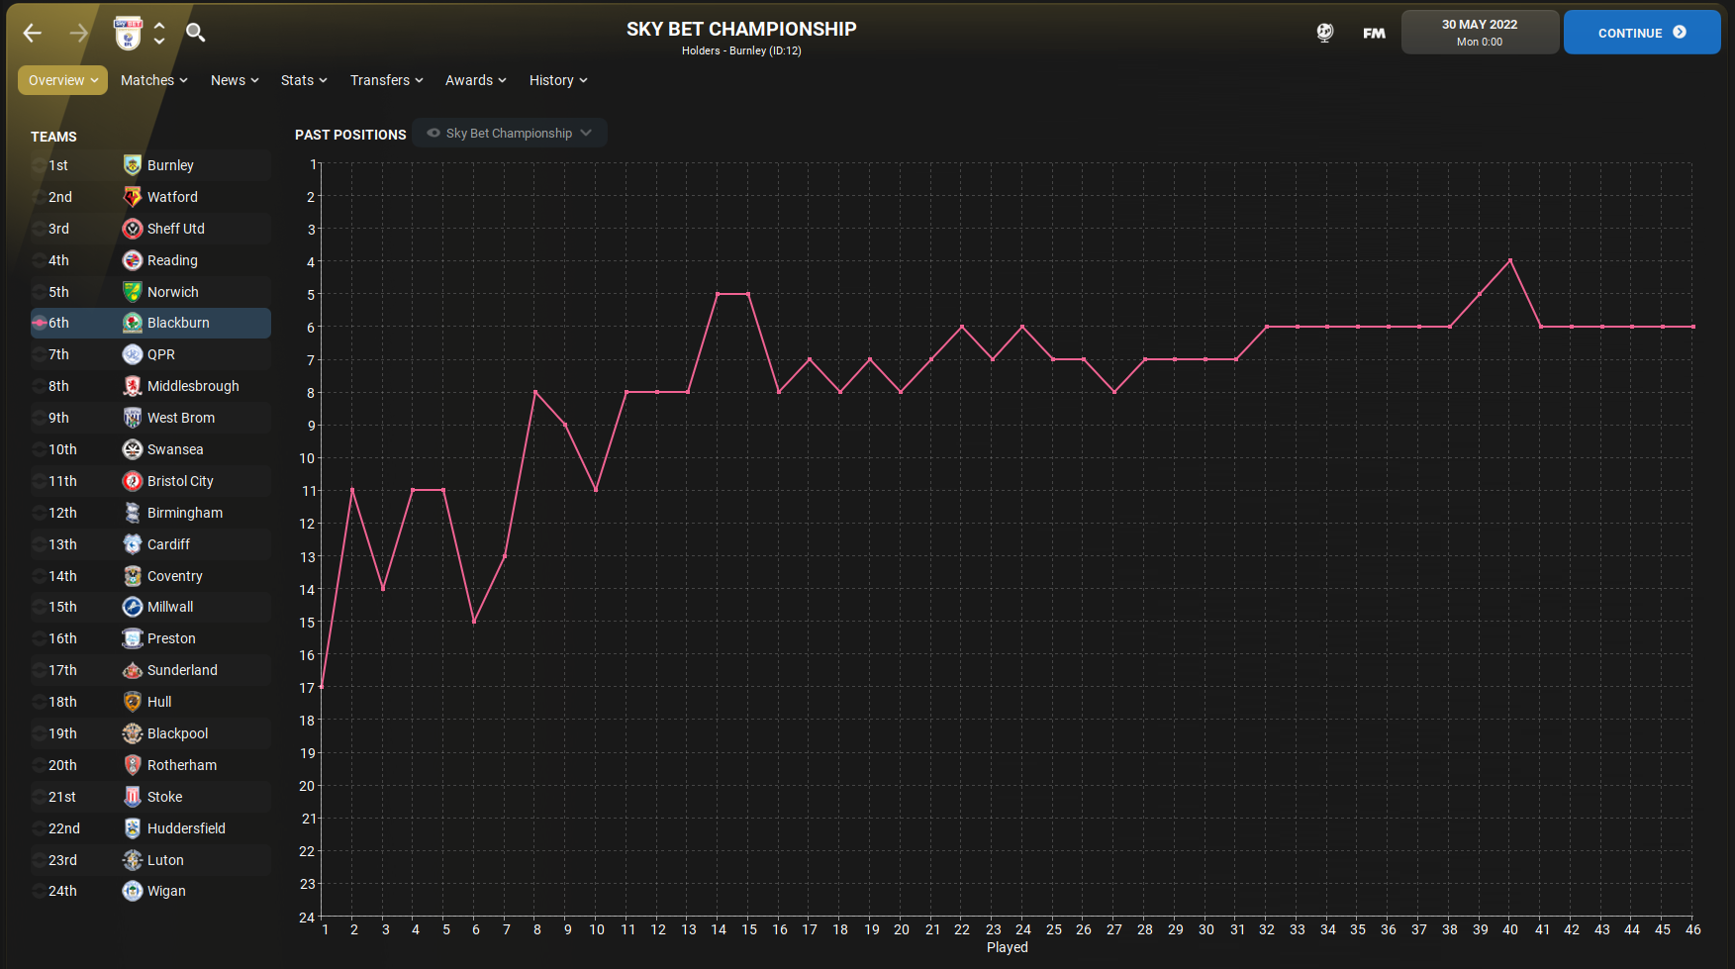Open Luton team link

point(165,860)
